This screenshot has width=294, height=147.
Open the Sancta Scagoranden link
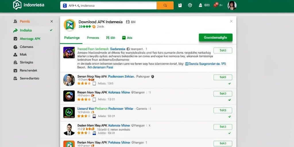tap(206, 64)
